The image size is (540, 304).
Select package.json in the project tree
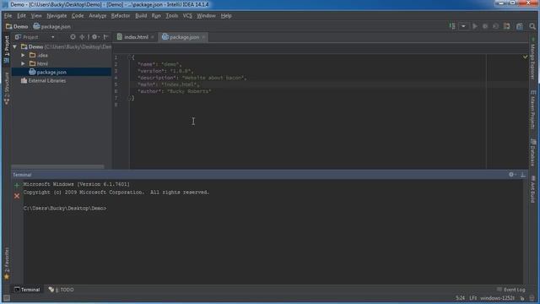(x=62, y=72)
